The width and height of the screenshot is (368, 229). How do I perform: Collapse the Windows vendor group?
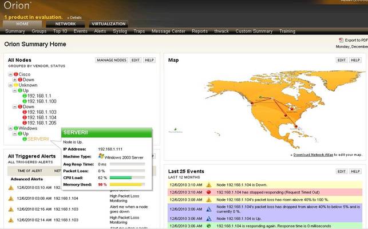click(x=10, y=128)
